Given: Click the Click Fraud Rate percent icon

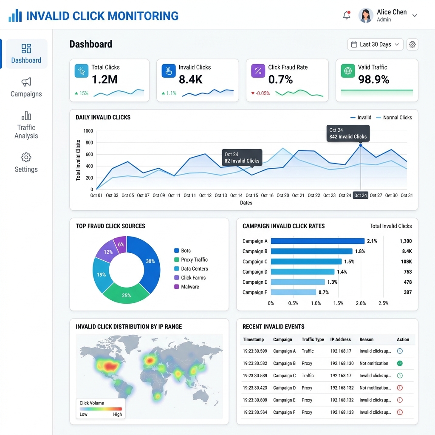Looking at the screenshot, I should (258, 71).
